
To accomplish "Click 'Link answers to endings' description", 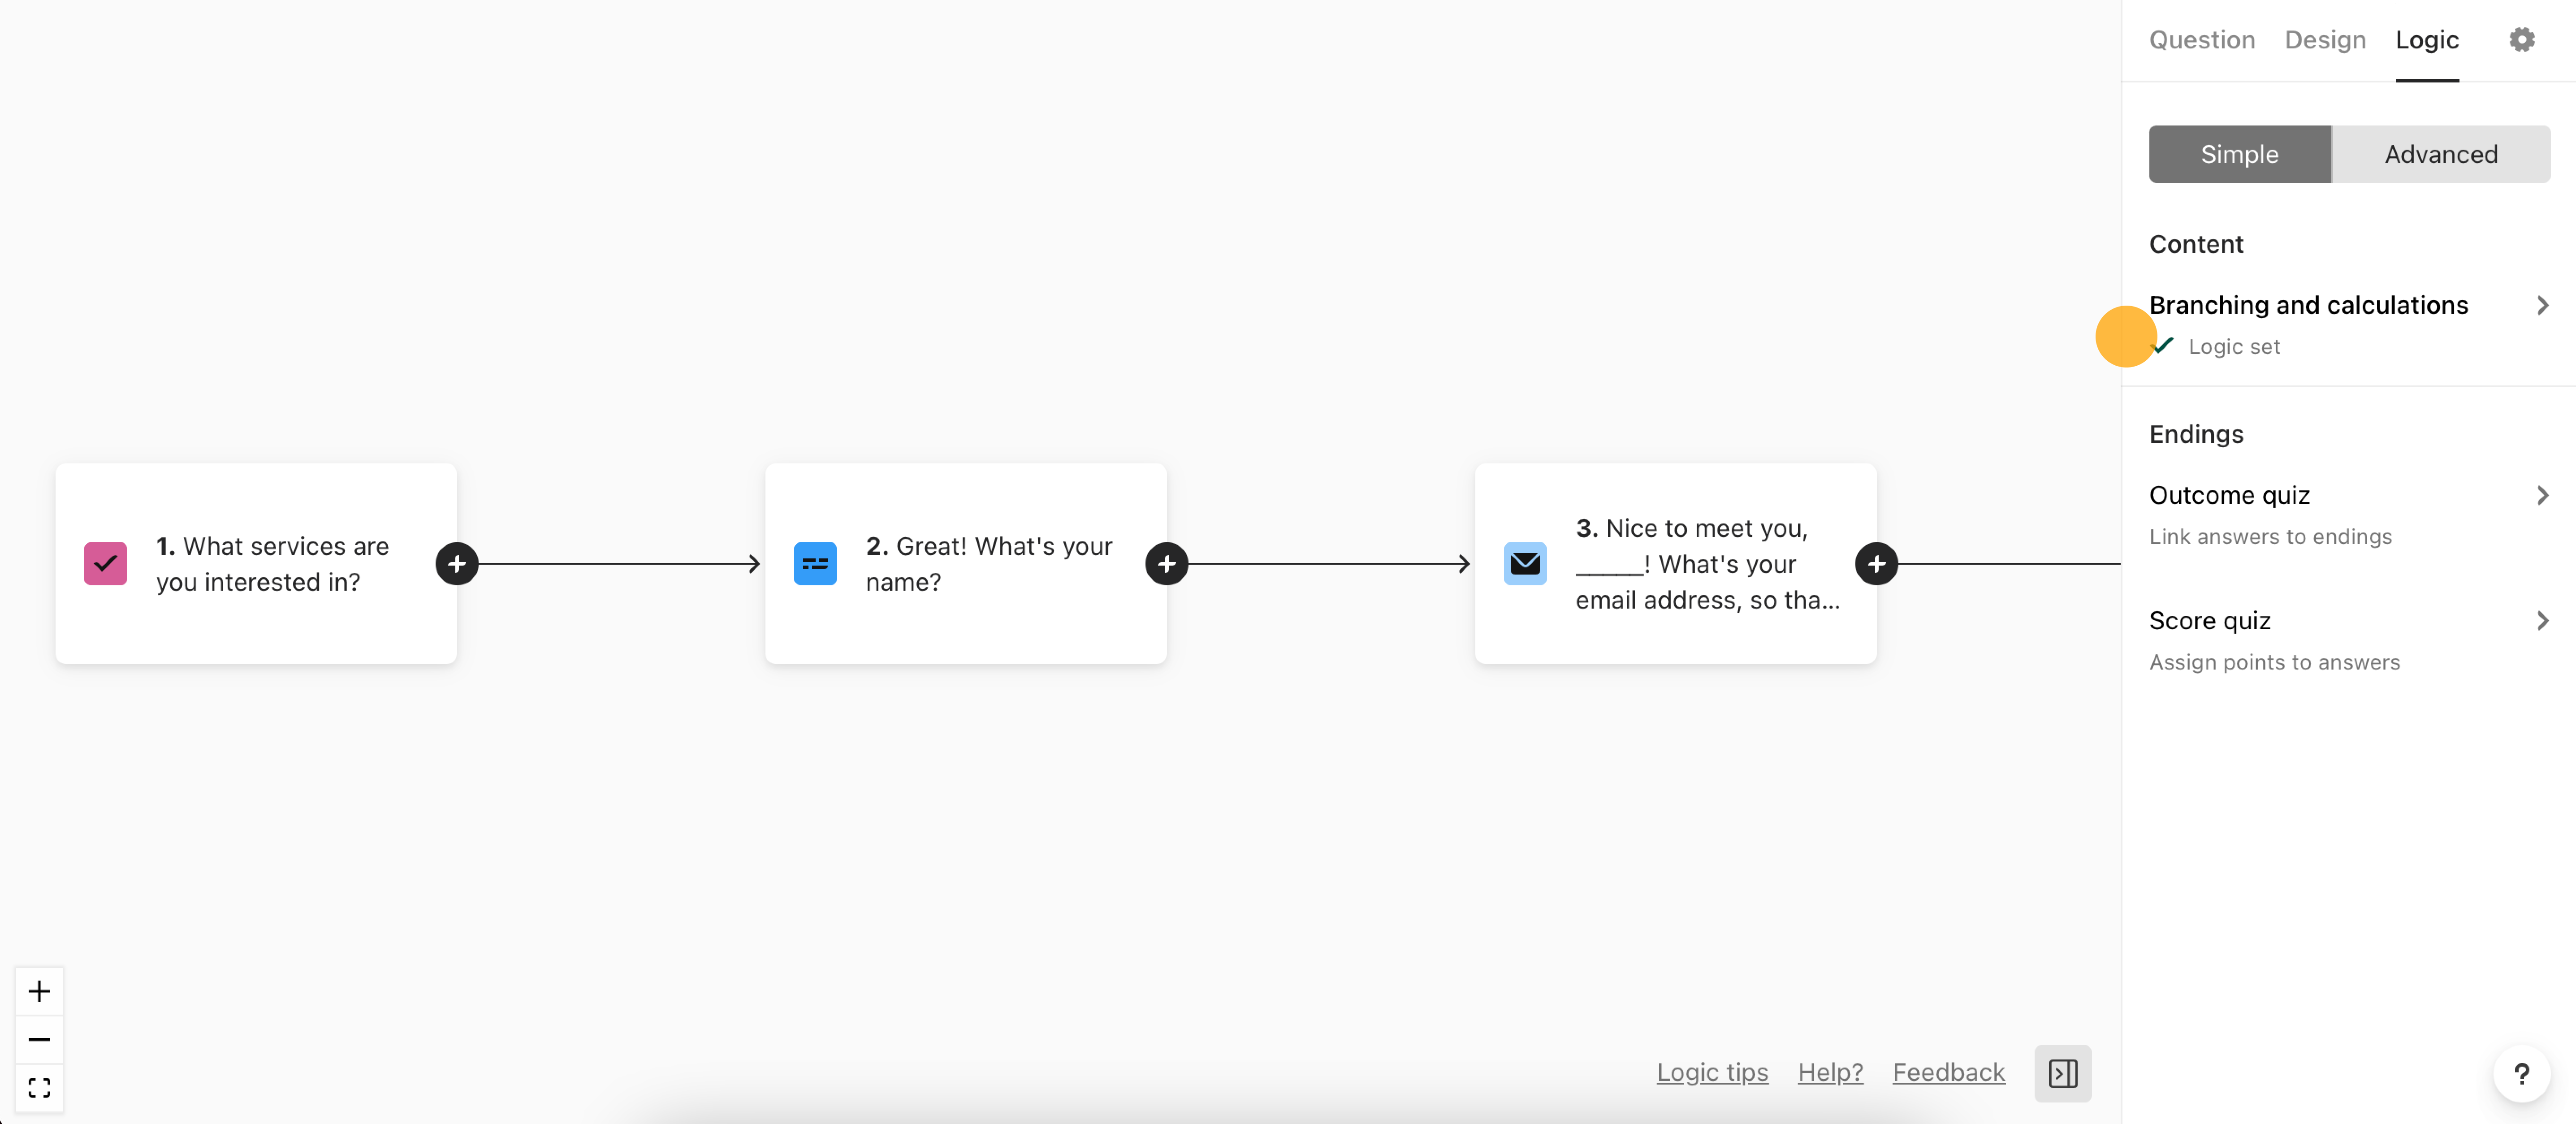I will 2270,537.
